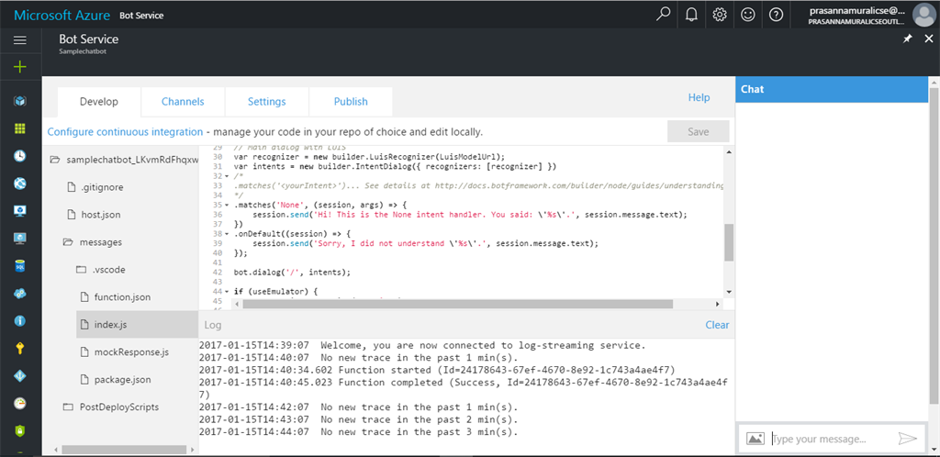Switch to the Channels tab
Viewport: 940px width, 457px height.
pos(183,102)
